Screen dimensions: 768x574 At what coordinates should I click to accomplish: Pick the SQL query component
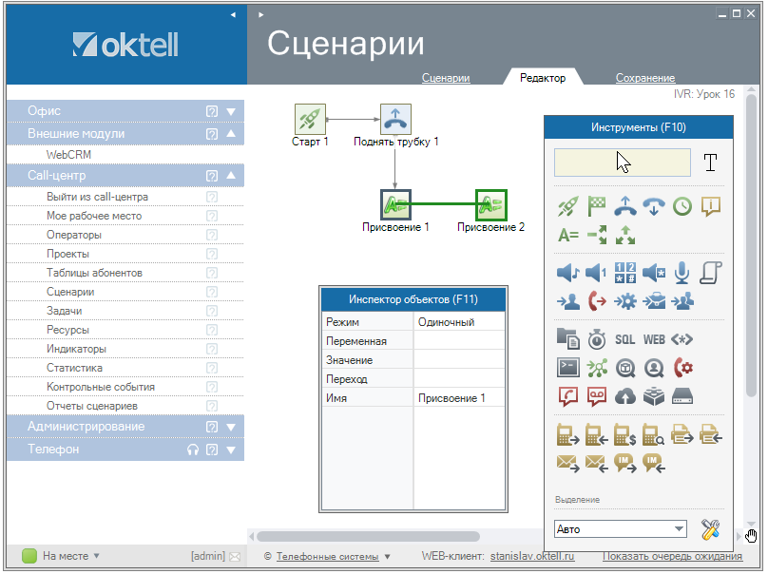[624, 339]
